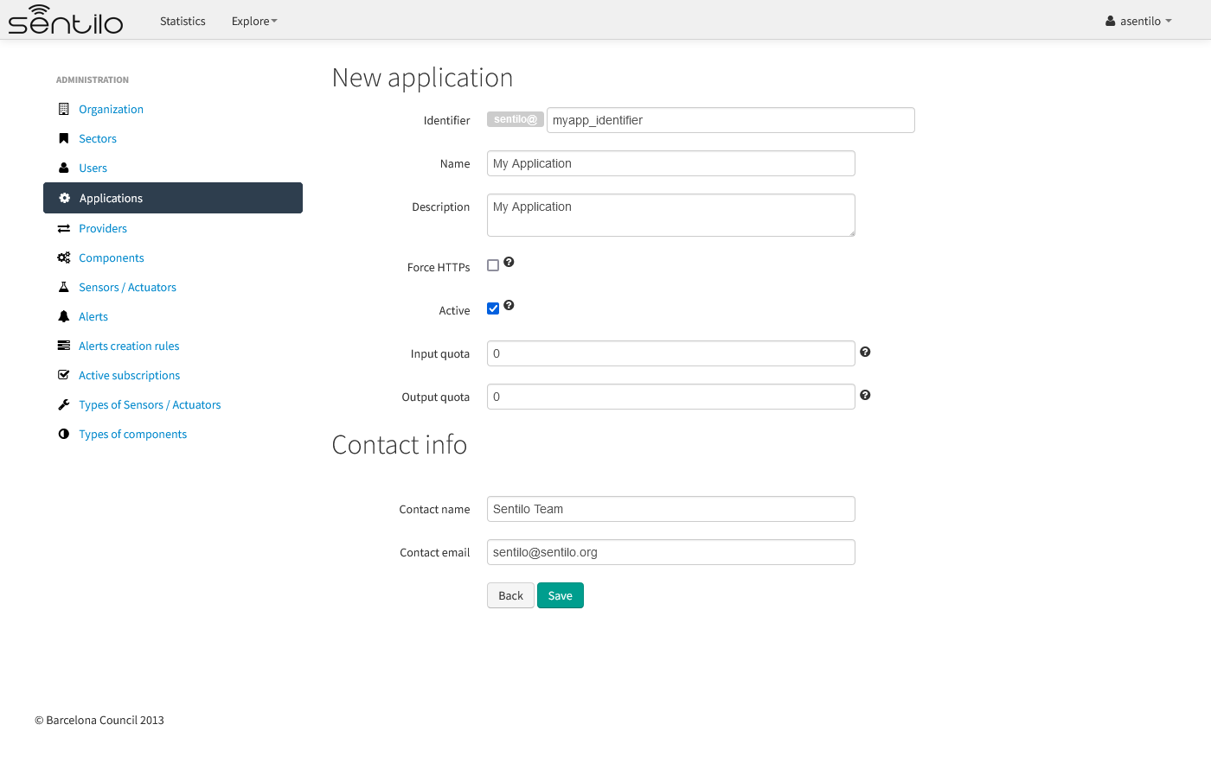Click the 'Contact email' field label

(435, 552)
